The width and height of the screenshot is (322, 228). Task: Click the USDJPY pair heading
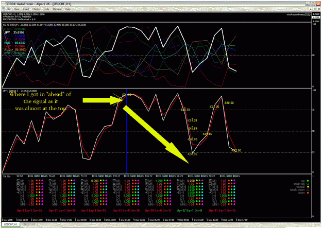click(x=18, y=186)
